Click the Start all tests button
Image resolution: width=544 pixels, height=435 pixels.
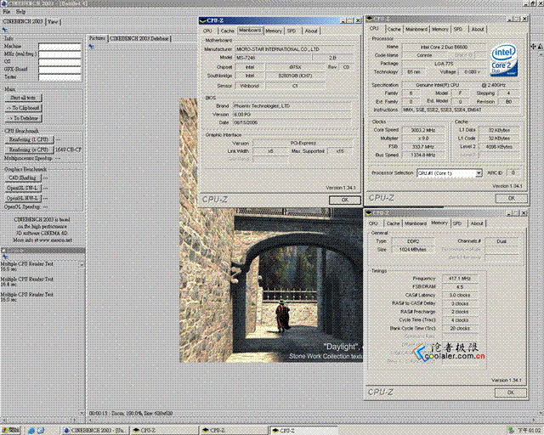pyautogui.click(x=23, y=99)
